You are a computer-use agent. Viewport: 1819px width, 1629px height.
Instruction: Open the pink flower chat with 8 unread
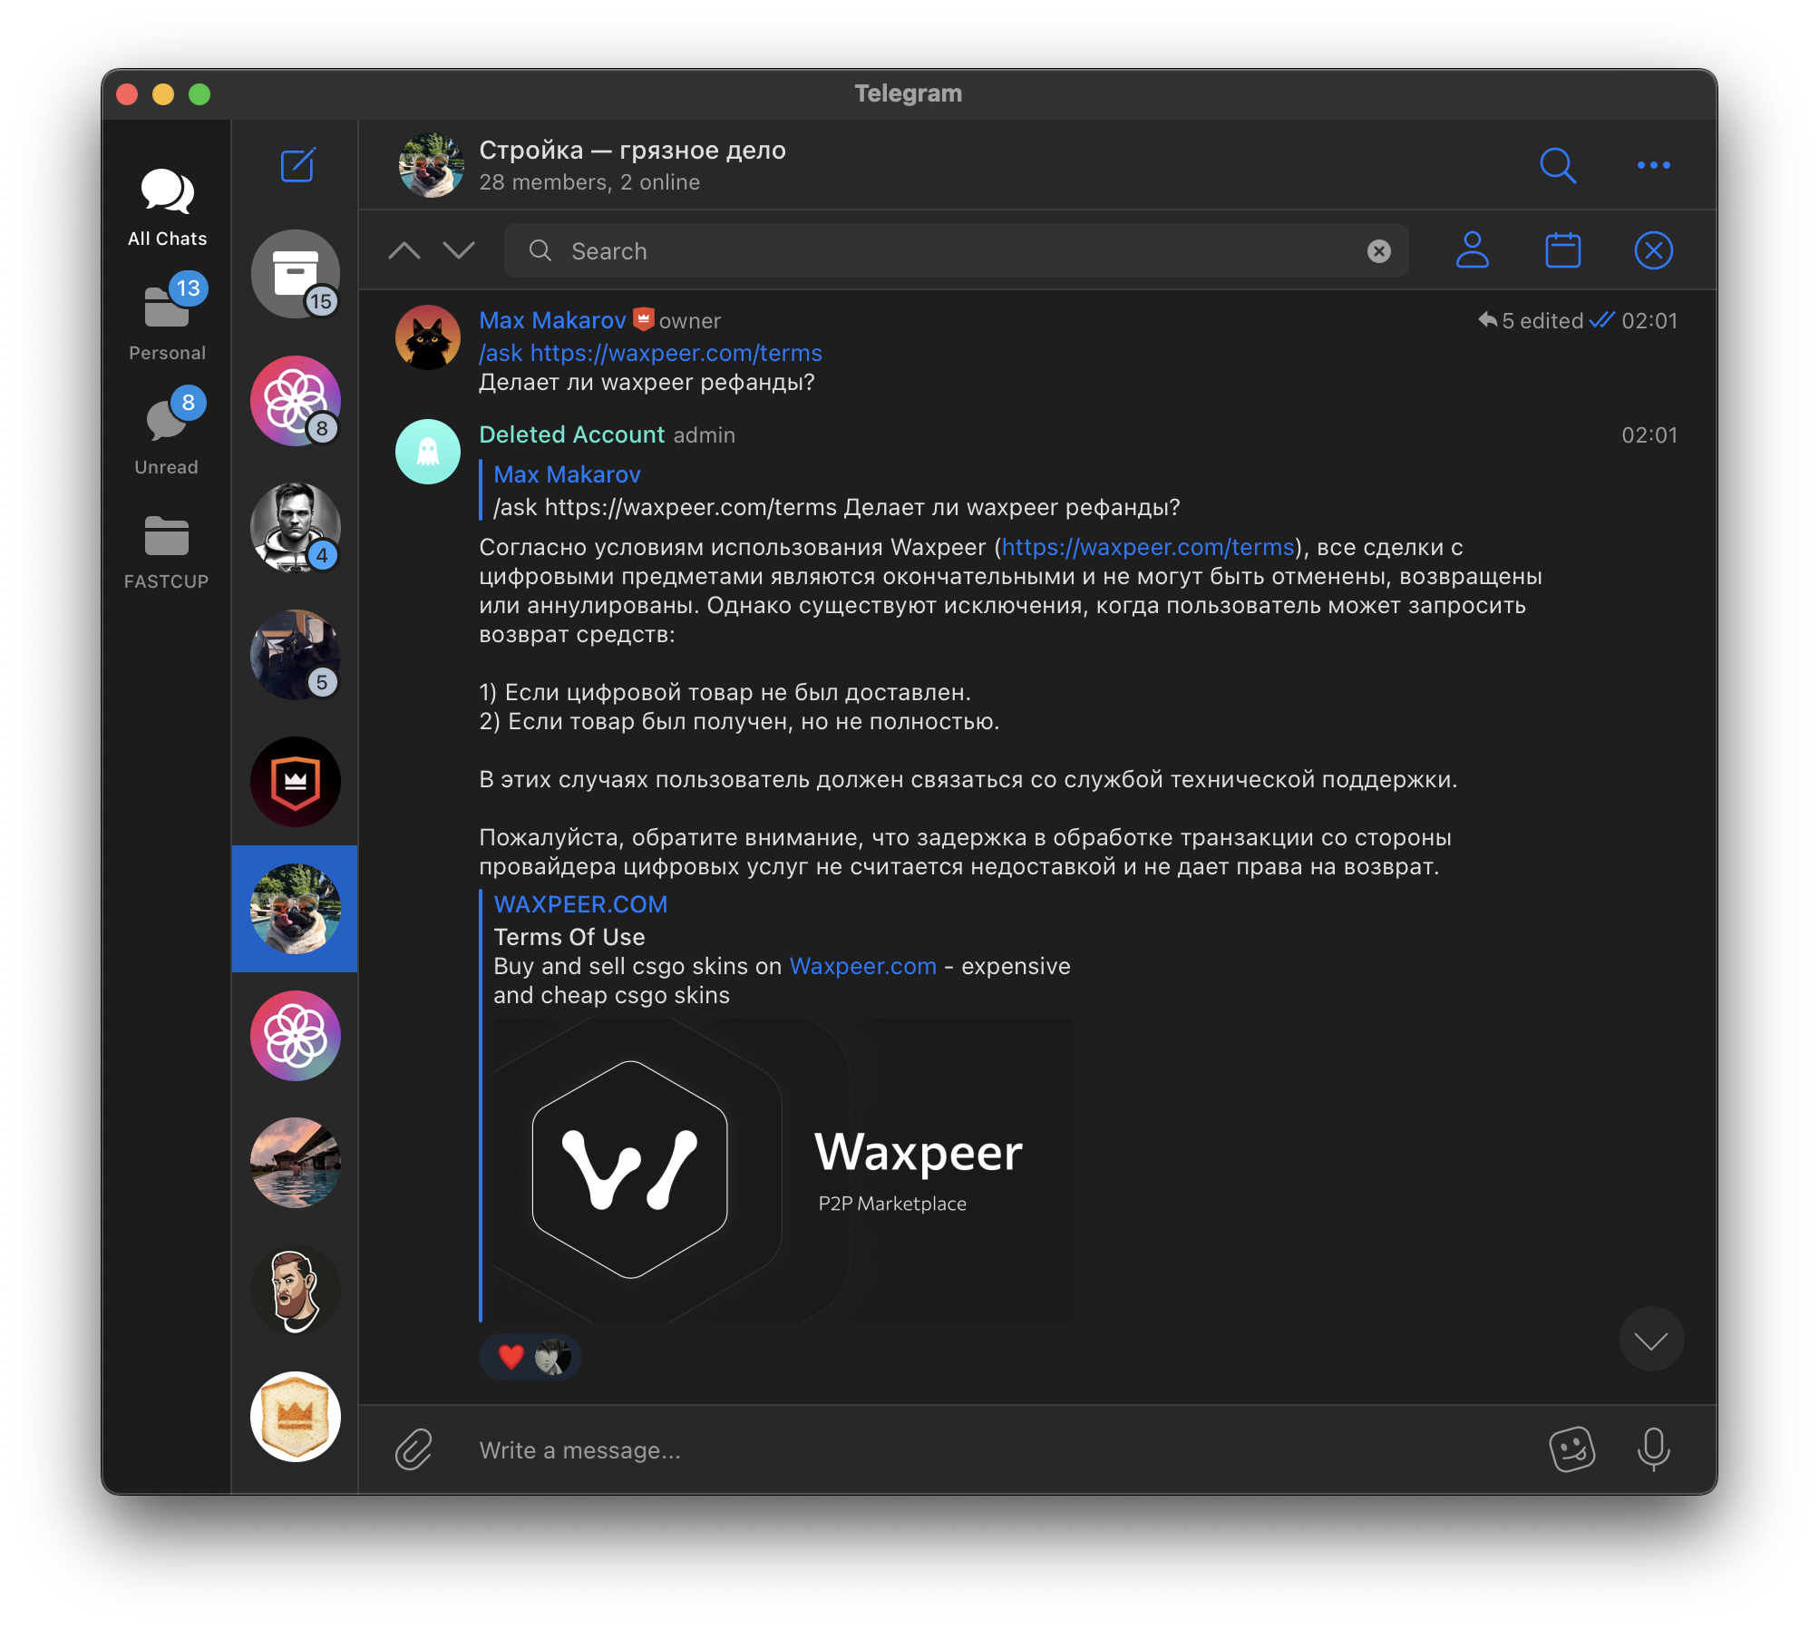point(296,400)
